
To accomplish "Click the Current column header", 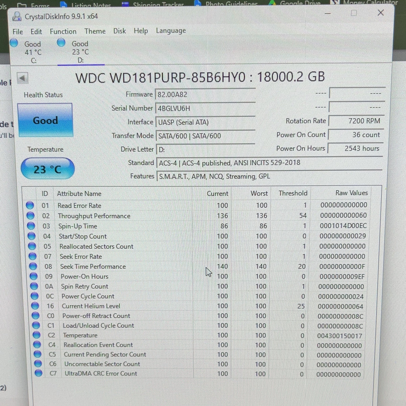I will (x=218, y=194).
